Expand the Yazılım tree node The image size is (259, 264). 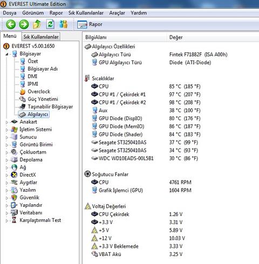coord(7,190)
